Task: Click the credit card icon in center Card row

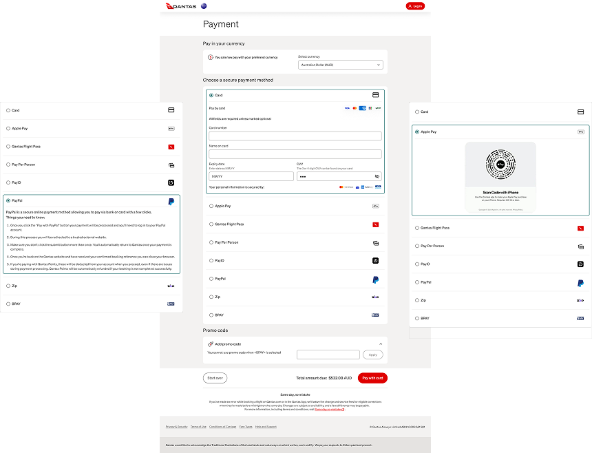Action: (376, 95)
